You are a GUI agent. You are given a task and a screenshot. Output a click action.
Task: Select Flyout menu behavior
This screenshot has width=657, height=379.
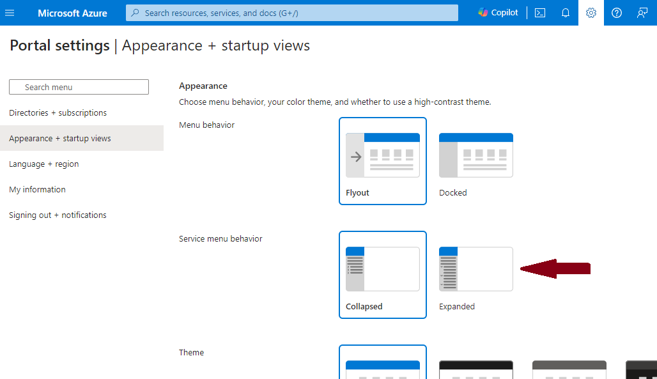tap(383, 161)
